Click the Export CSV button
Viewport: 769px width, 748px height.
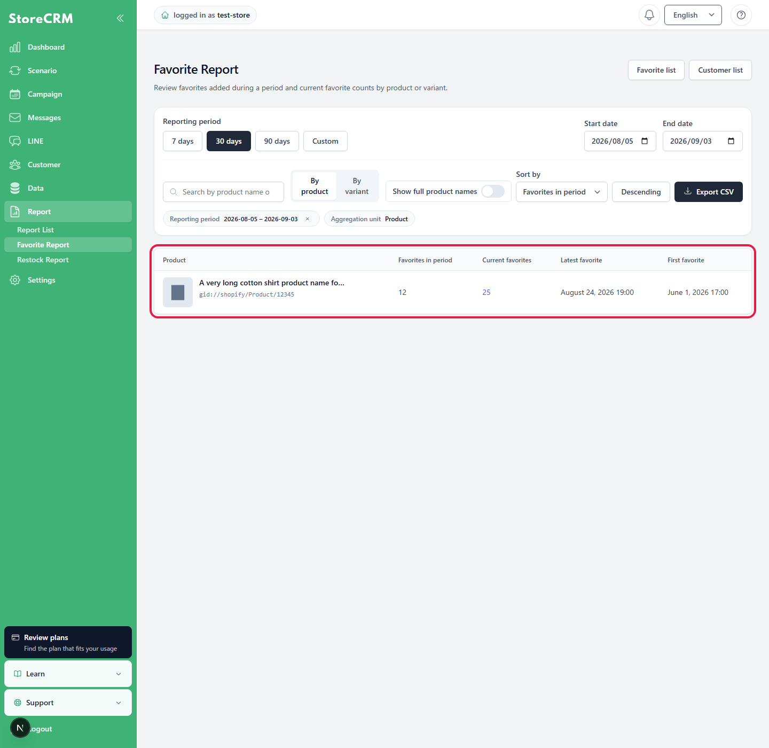point(709,192)
